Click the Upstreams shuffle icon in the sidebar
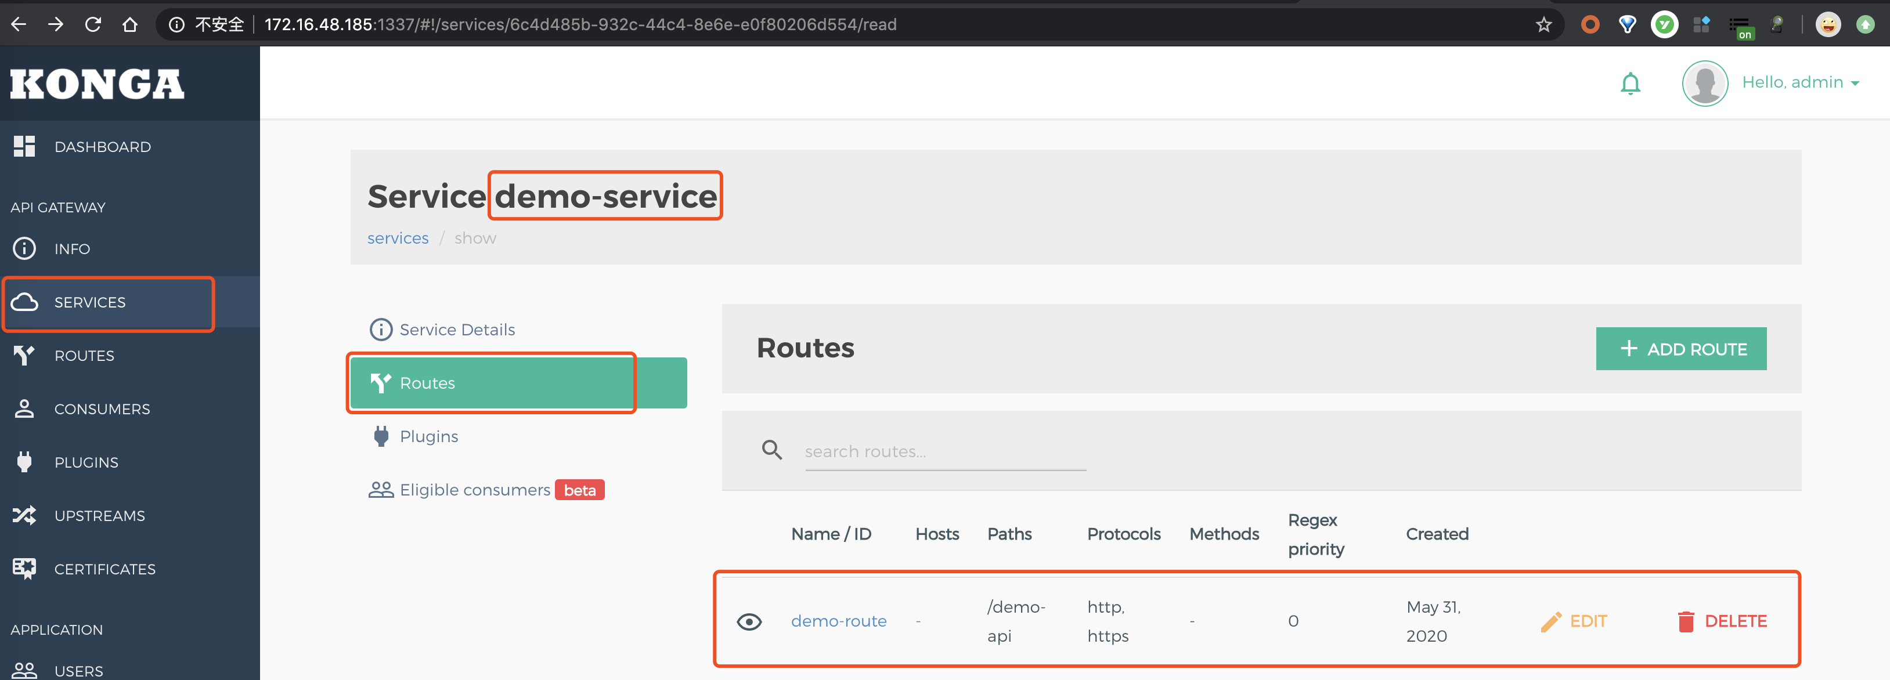 pos(24,516)
